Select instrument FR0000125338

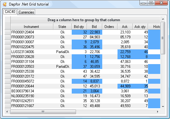(x=23, y=71)
